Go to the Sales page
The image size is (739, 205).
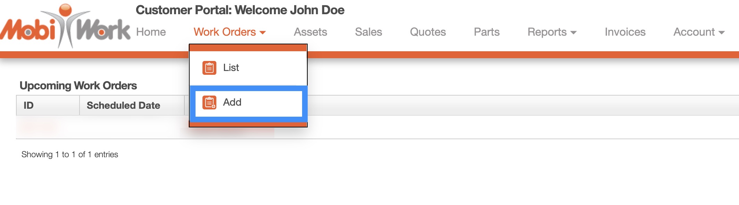[x=368, y=32]
